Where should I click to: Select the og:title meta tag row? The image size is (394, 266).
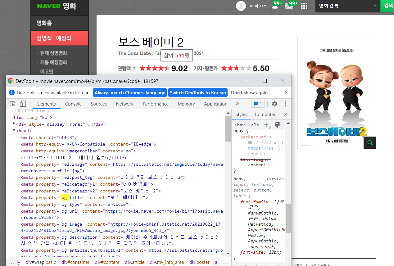tap(84, 197)
